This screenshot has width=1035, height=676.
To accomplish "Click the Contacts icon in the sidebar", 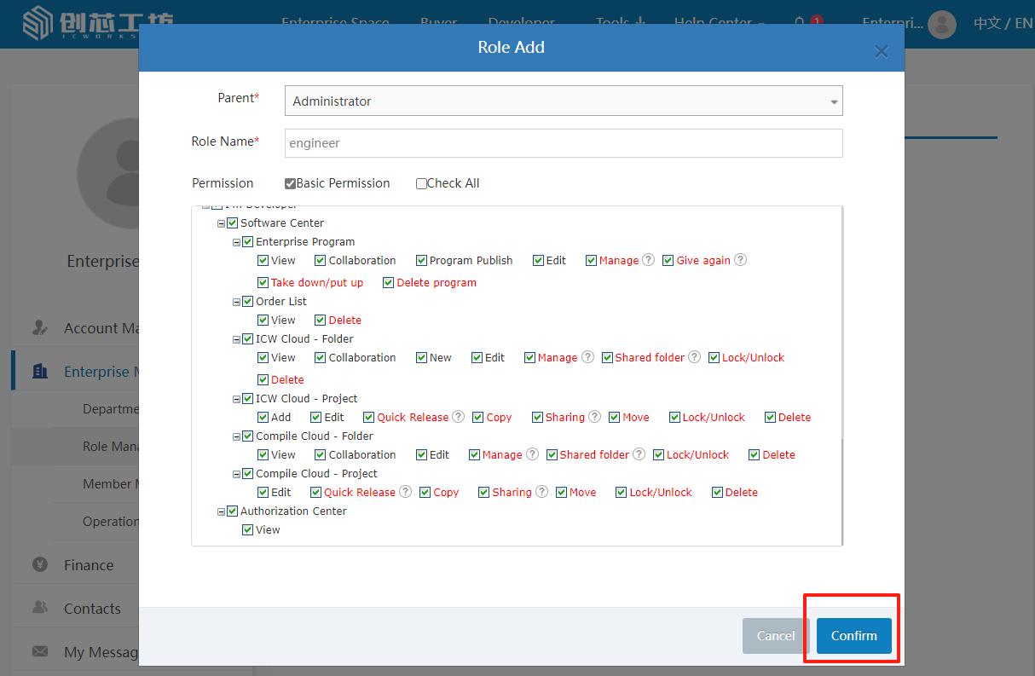I will (40, 608).
